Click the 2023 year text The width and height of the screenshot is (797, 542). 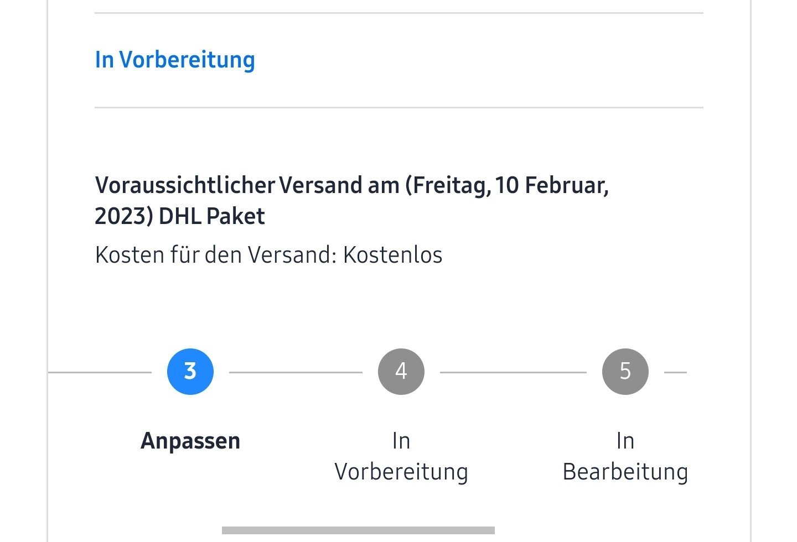[122, 216]
